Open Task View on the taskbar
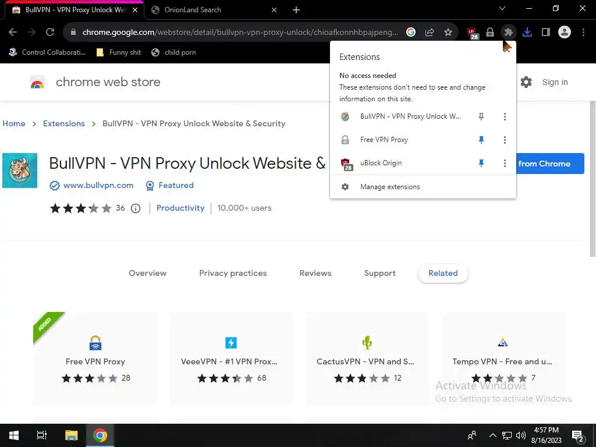The height and width of the screenshot is (447, 596). coord(42,435)
